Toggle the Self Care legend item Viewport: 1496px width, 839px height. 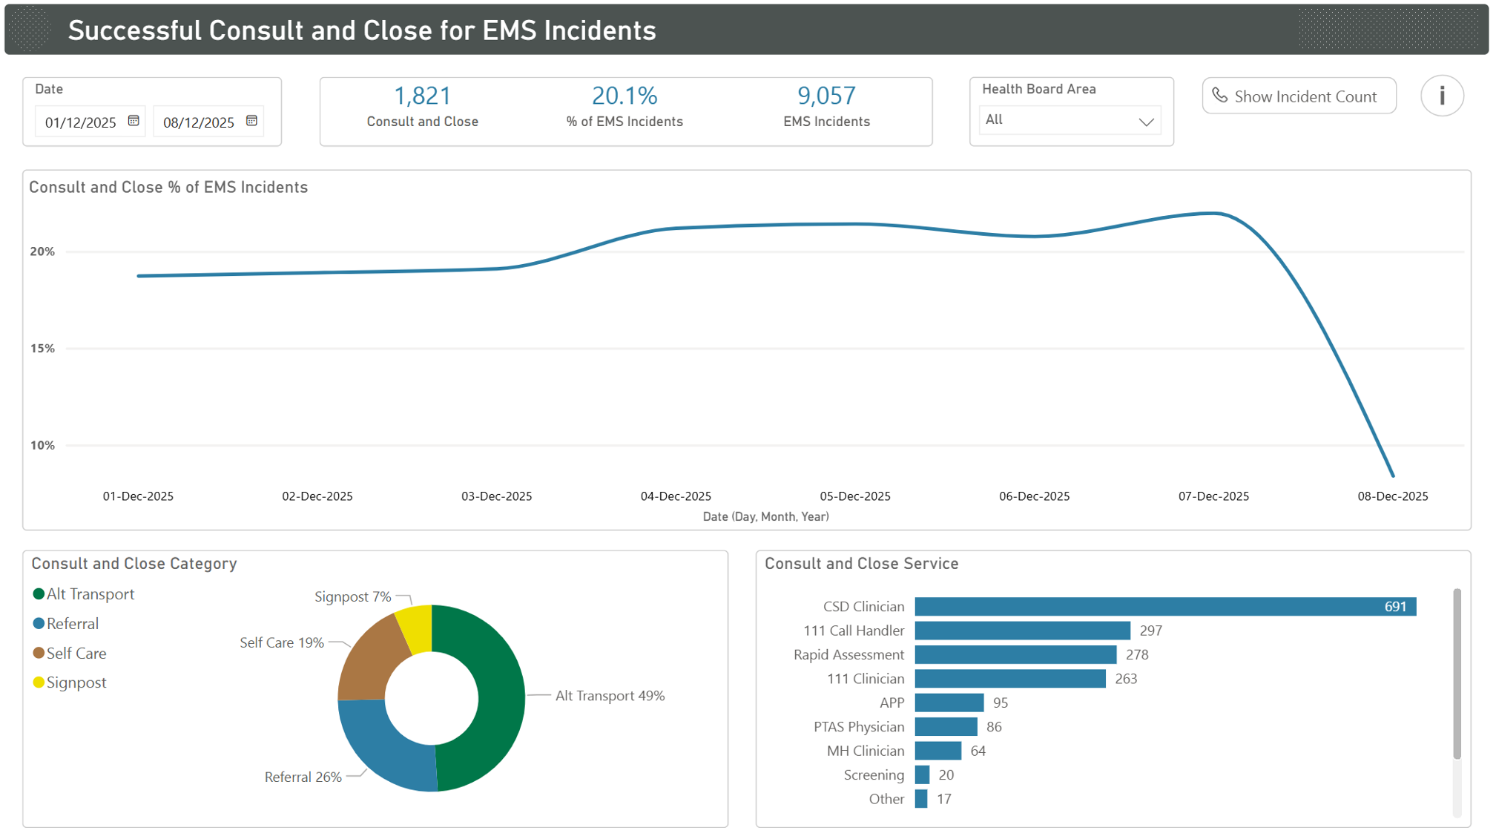[x=76, y=653]
